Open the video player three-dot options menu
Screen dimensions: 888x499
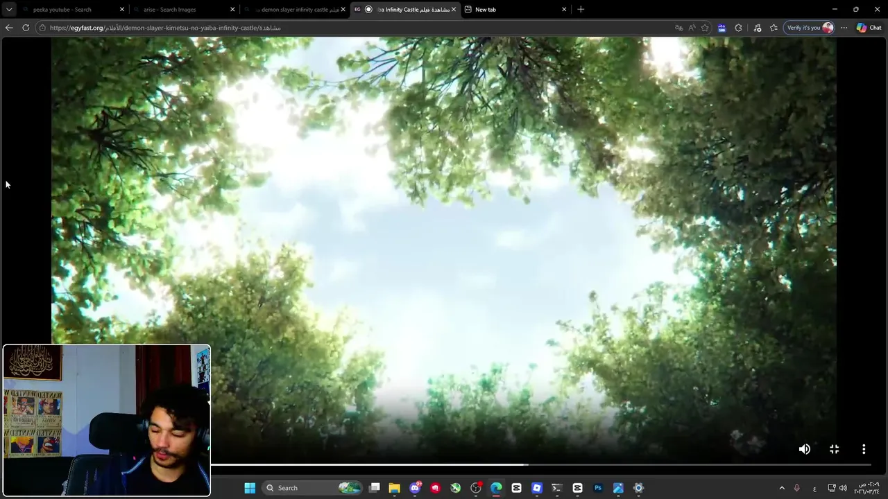coord(864,449)
